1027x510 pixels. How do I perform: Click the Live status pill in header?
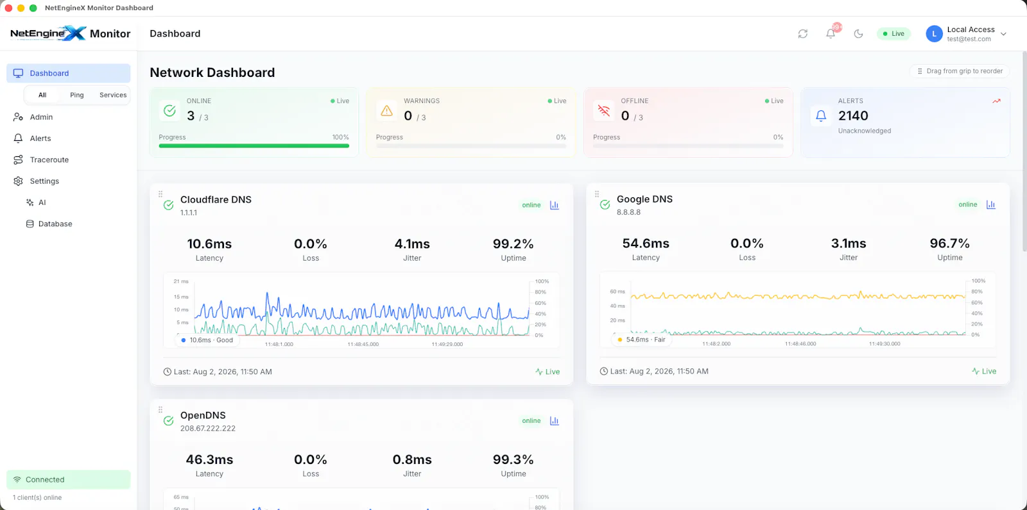pos(893,34)
